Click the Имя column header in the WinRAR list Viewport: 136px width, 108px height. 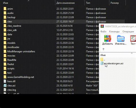103,55
